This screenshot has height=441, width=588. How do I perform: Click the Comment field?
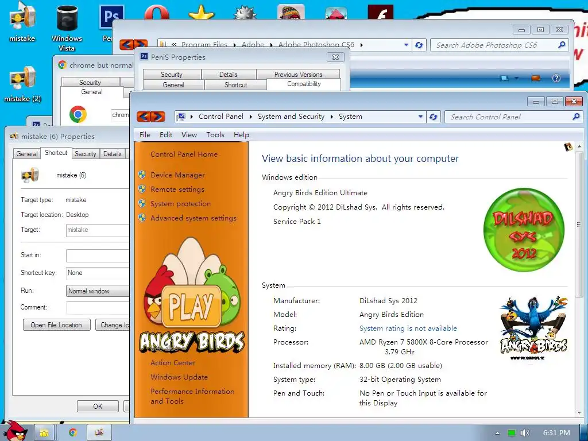coord(98,308)
